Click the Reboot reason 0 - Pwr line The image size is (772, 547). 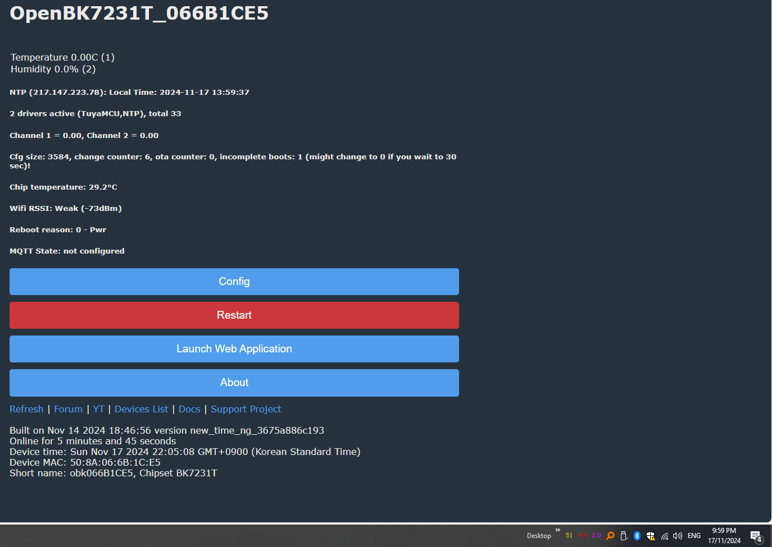[58, 229]
